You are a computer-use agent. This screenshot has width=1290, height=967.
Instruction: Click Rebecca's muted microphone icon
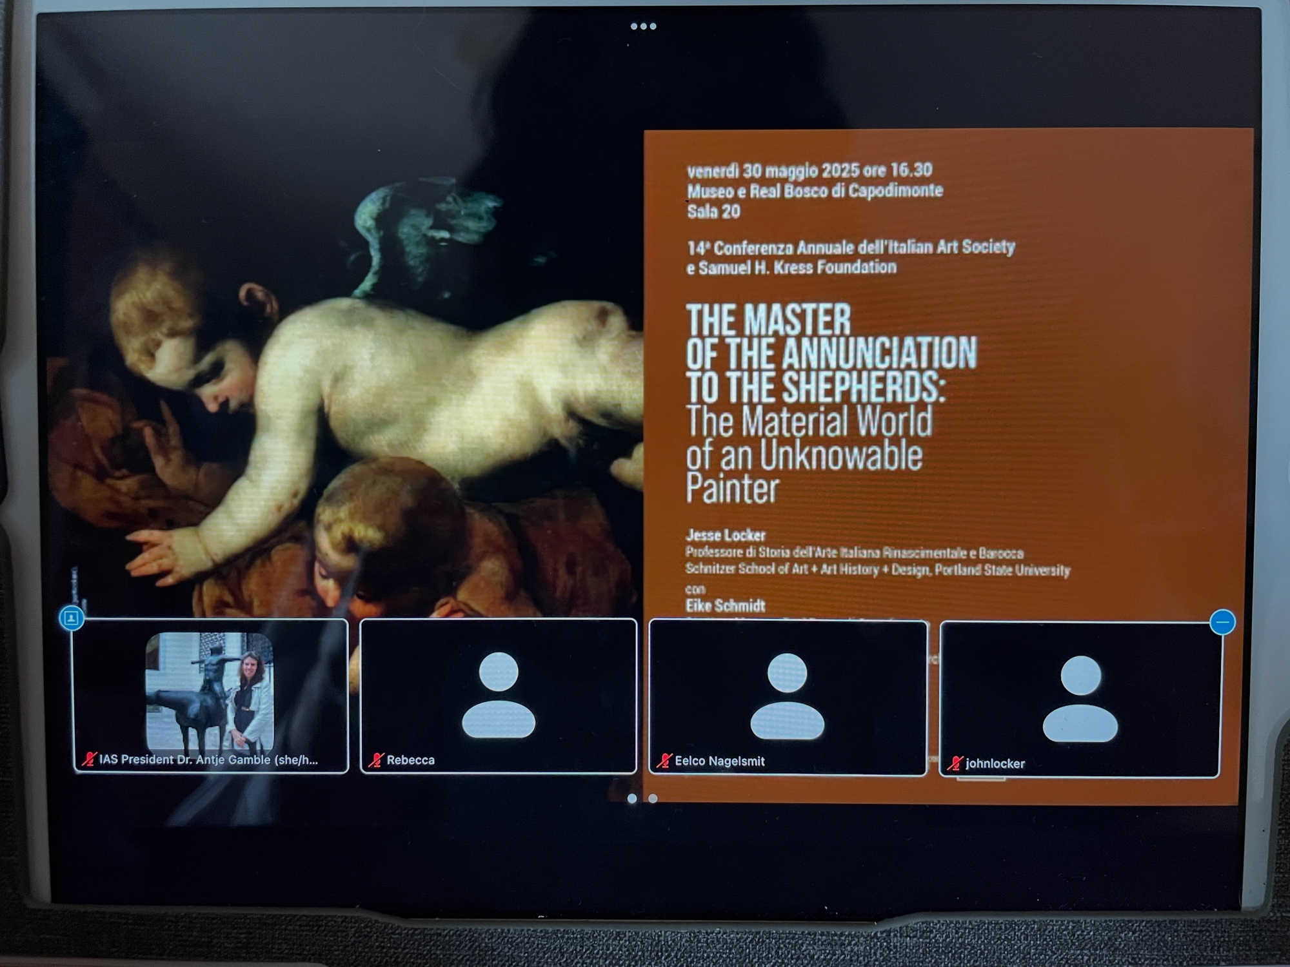375,760
